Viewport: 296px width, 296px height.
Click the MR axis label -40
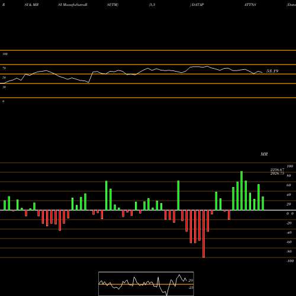[289, 233]
